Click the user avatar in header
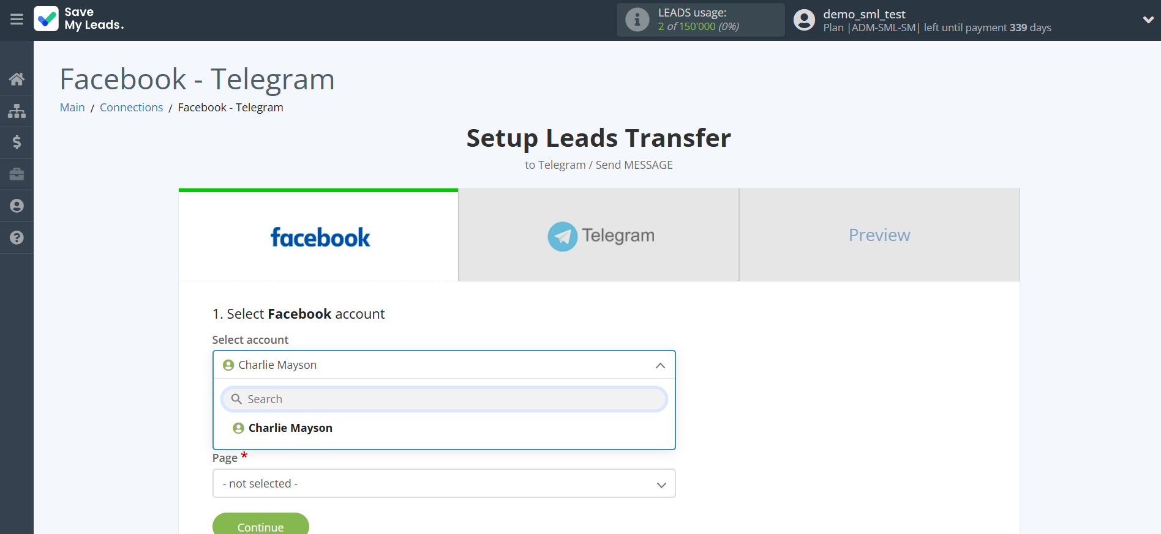This screenshot has height=534, width=1161. coord(804,20)
